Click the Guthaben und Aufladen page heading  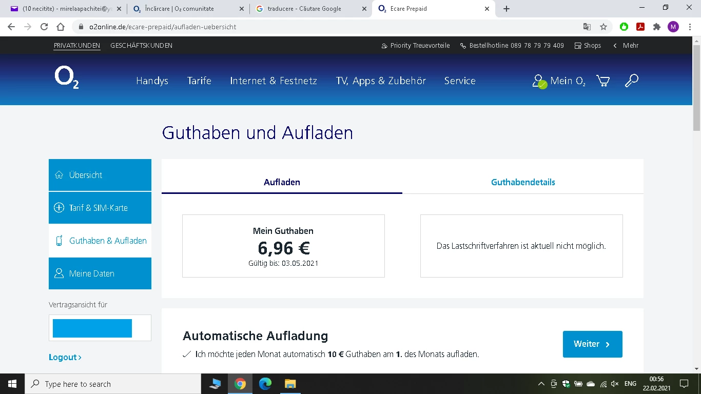pos(258,133)
